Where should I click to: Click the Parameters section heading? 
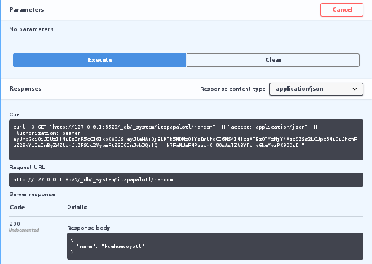pos(27,10)
